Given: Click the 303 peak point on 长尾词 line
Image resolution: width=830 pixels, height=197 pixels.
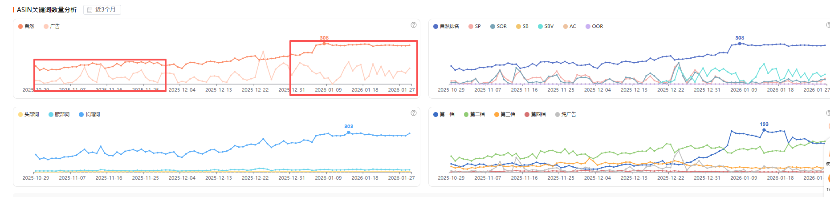Looking at the screenshot, I should point(349,132).
